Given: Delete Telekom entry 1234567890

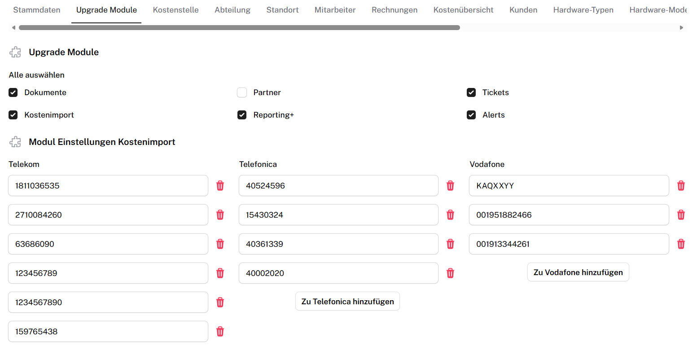Looking at the screenshot, I should pyautogui.click(x=220, y=302).
